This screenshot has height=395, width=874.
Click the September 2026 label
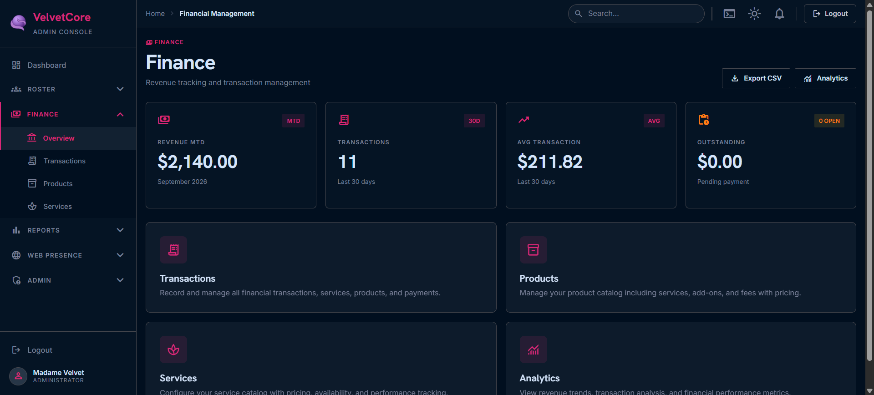tap(182, 182)
